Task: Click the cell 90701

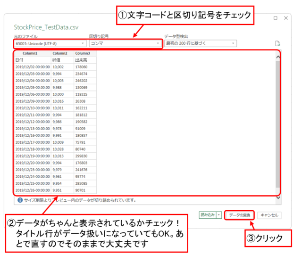Action: [85, 190]
